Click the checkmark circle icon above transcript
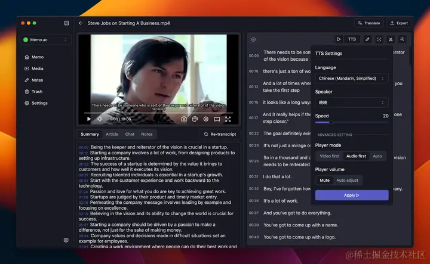The height and width of the screenshot is (264, 430). (x=253, y=39)
